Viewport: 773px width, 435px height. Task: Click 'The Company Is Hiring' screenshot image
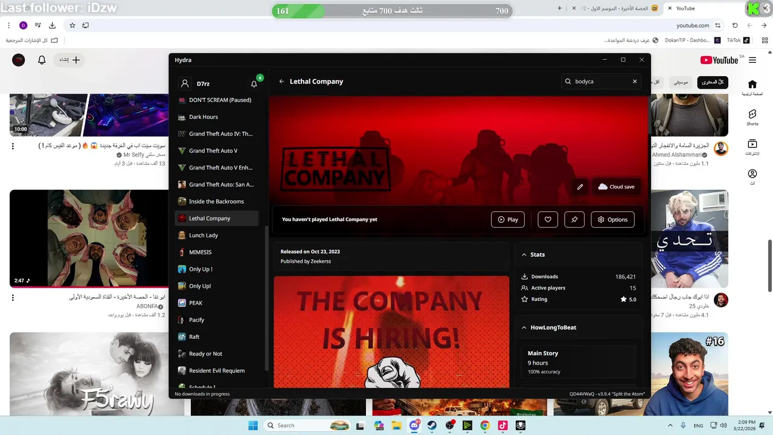pyautogui.click(x=391, y=332)
